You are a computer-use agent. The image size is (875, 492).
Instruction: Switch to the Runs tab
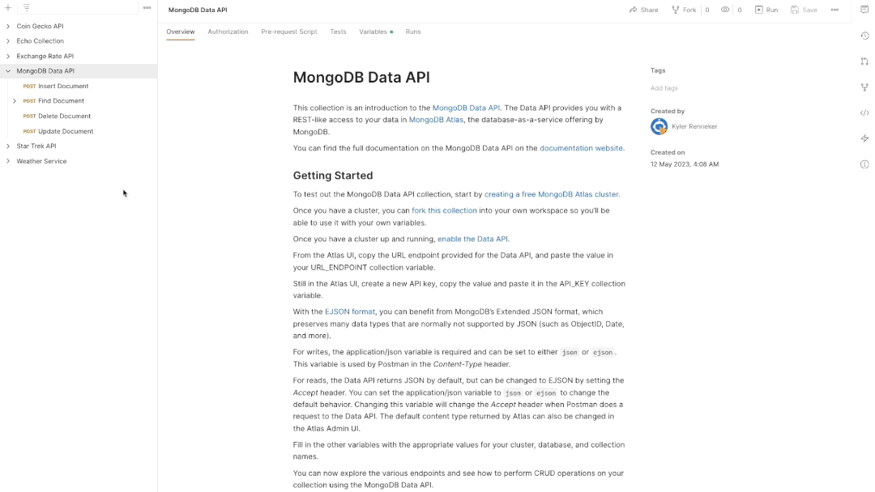coord(413,32)
